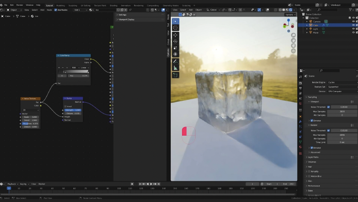358x202 pixels.
Task: Toggle Viewport Denoise checkbox
Action: [x=312, y=121]
